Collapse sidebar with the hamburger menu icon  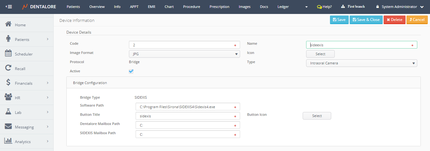[x=9, y=7]
